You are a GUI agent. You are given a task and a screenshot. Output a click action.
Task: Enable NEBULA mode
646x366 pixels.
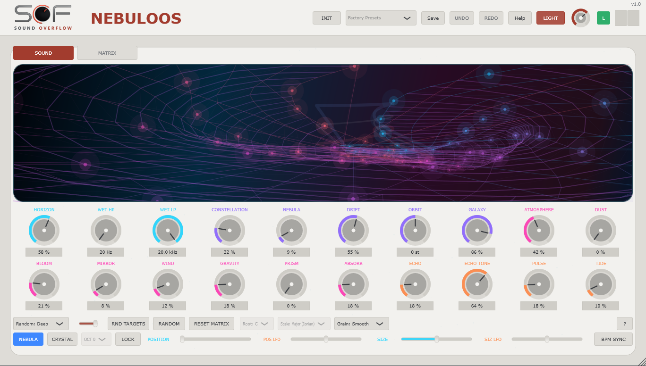pyautogui.click(x=28, y=339)
